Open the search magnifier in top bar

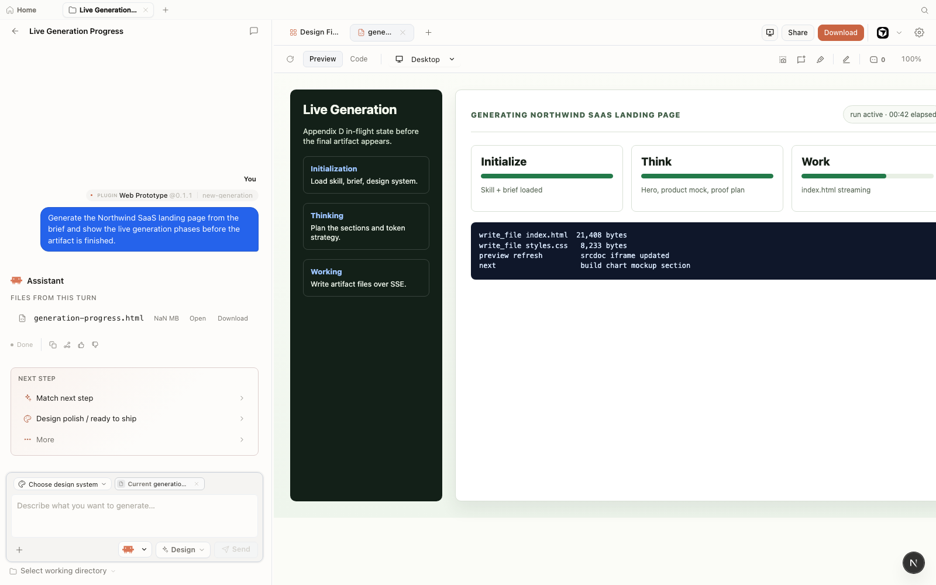pyautogui.click(x=924, y=10)
